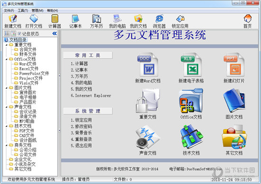Screen dimensions: 261x184
Task: Collapse the Office文档 tree node arrow
Action: tap(6, 59)
